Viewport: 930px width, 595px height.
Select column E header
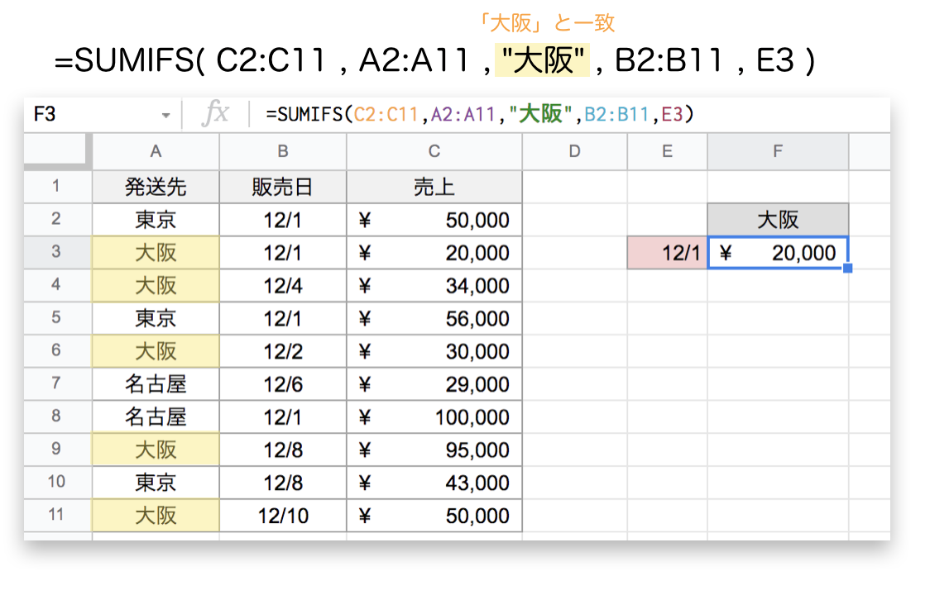pos(667,152)
